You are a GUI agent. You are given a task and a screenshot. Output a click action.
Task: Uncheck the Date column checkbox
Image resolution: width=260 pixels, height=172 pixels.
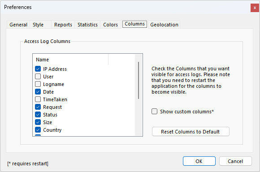point(38,92)
